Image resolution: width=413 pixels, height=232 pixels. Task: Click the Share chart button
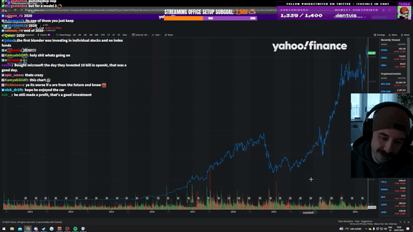pyautogui.click(x=393, y=35)
